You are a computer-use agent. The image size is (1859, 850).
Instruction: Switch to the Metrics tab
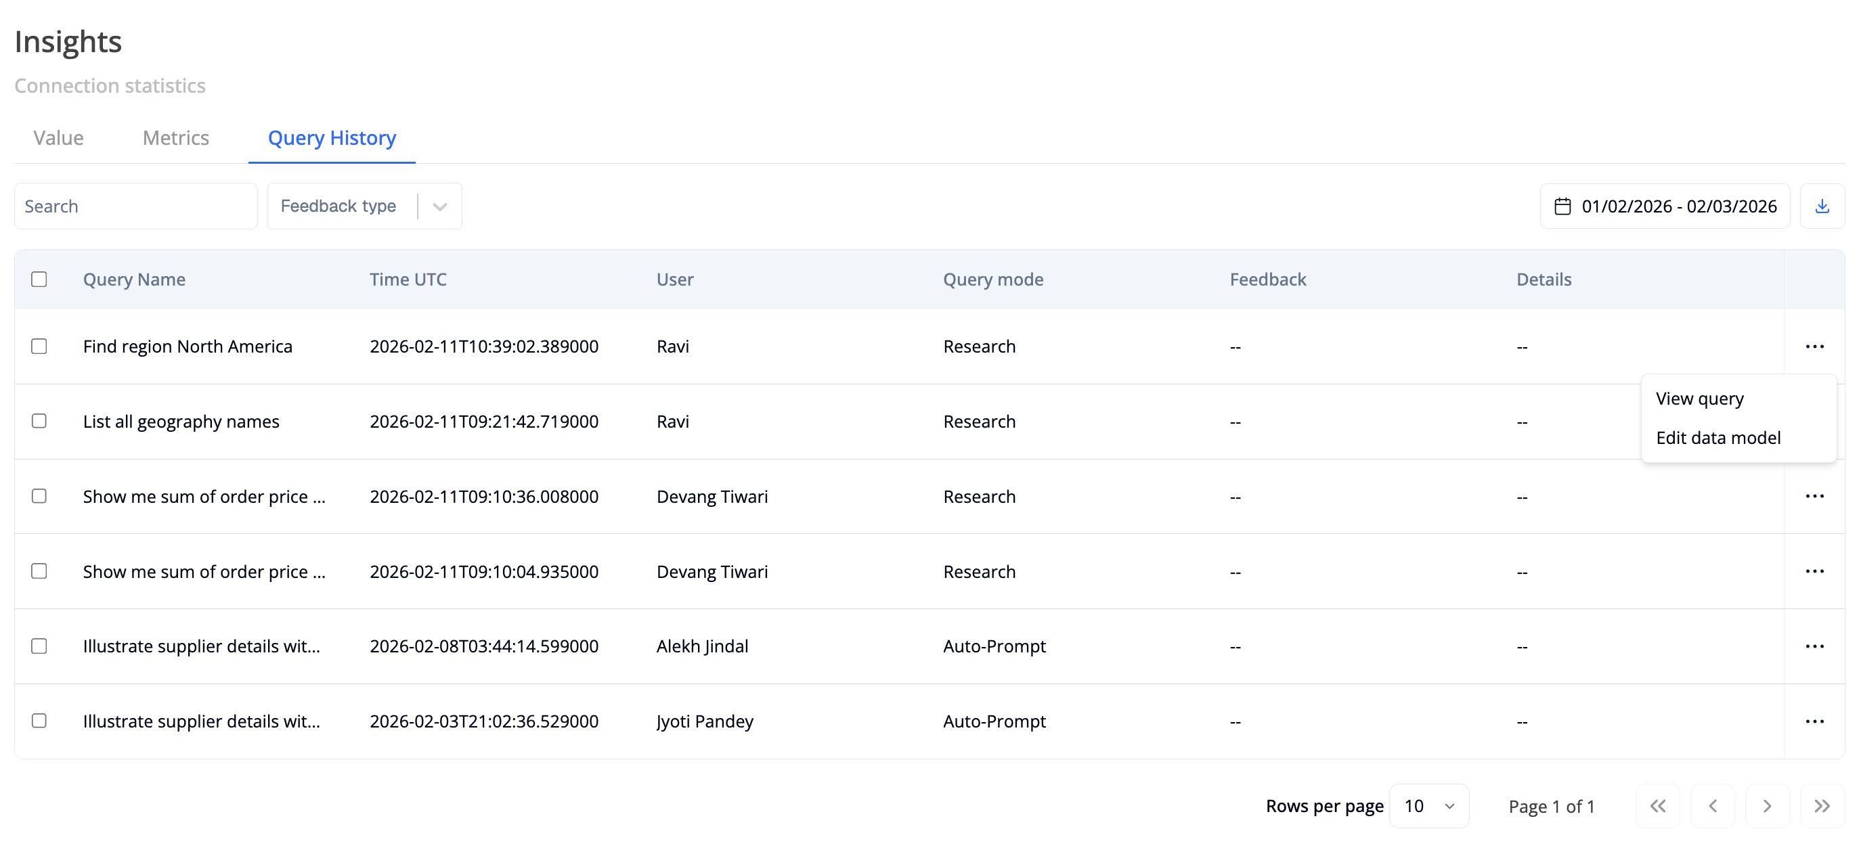[x=175, y=138]
